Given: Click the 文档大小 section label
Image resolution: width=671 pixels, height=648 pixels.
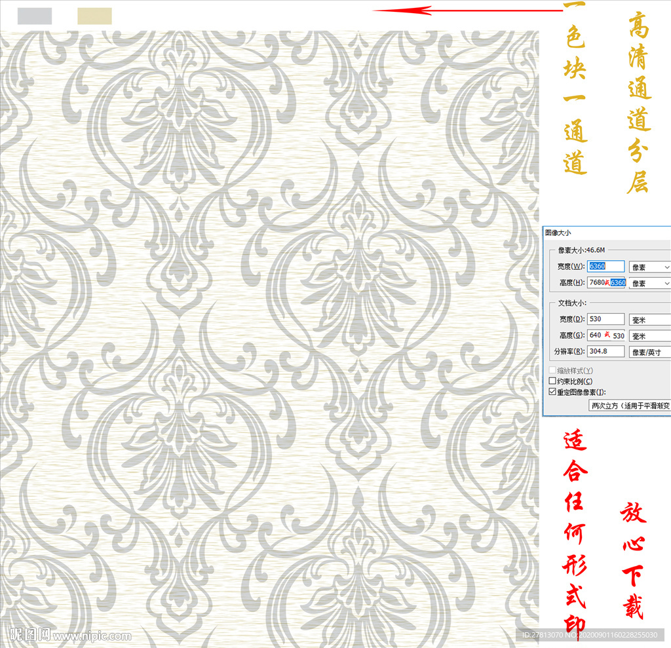Looking at the screenshot, I should tap(572, 303).
